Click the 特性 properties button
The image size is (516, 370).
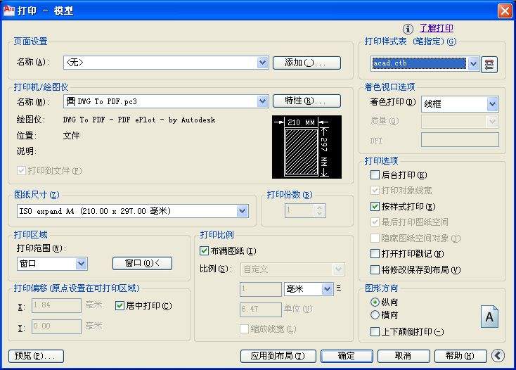tap(307, 101)
